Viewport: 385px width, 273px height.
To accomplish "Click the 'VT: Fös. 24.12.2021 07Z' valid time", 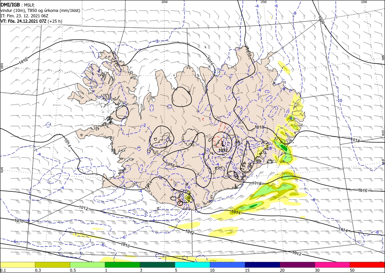I will (x=23, y=21).
